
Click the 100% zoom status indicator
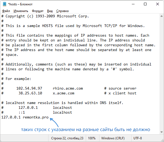point(92,138)
